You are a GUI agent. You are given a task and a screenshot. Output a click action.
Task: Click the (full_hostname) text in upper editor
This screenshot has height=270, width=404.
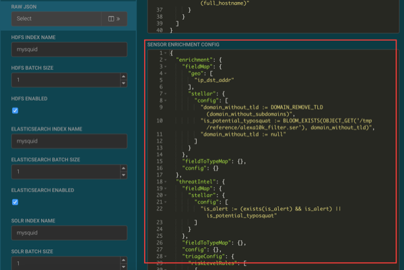(x=225, y=3)
